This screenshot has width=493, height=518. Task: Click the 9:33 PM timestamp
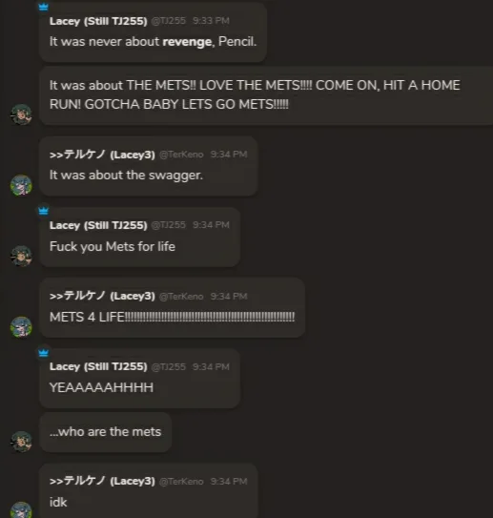(x=211, y=21)
